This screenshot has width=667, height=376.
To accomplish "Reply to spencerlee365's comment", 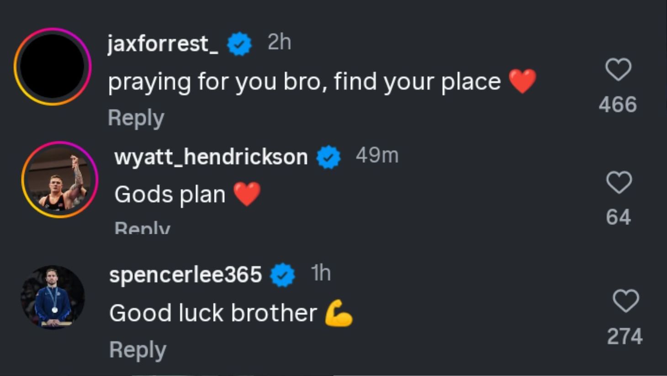I will [137, 349].
